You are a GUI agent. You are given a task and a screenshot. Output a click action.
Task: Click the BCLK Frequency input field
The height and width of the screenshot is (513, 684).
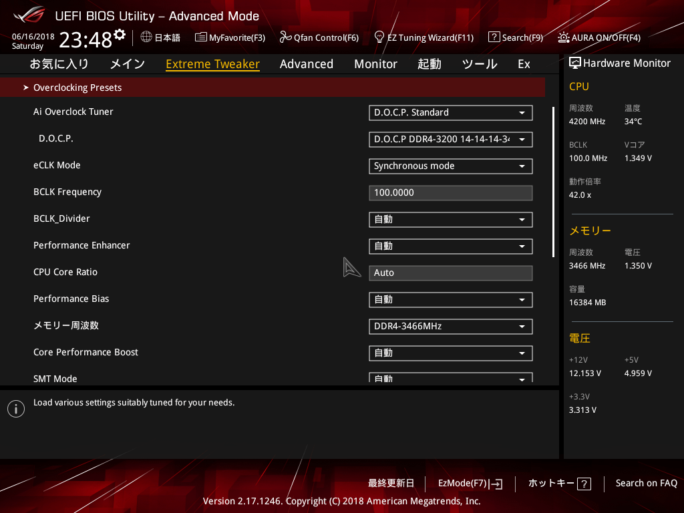click(x=451, y=193)
